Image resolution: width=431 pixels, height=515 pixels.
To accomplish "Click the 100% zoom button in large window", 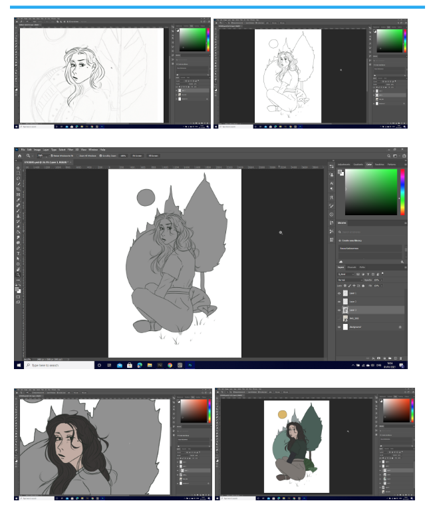I will [123, 156].
